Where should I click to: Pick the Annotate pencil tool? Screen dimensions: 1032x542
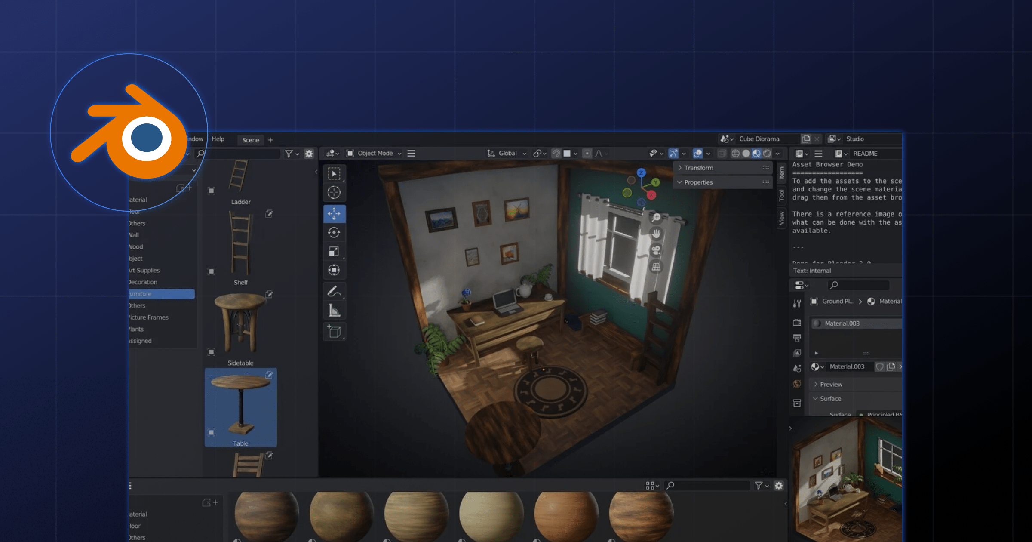(x=334, y=291)
